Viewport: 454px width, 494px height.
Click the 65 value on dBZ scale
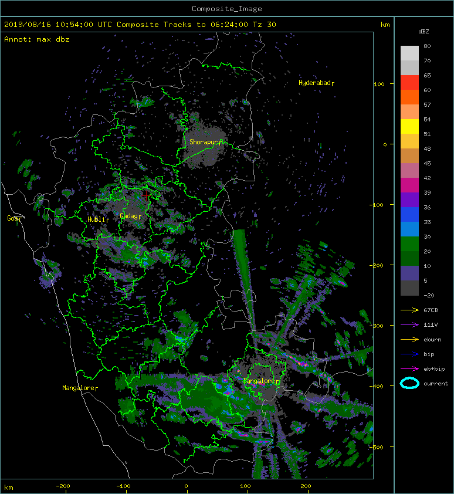point(427,75)
